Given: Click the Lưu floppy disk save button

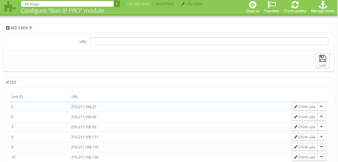Looking at the screenshot, I should click(323, 60).
